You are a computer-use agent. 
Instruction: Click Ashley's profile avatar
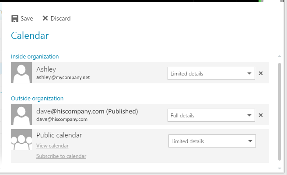21,72
